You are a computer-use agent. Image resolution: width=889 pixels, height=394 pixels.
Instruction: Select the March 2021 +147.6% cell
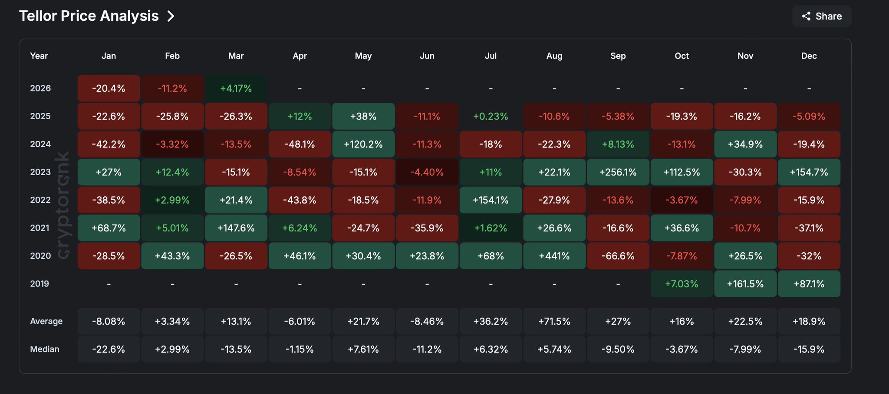(x=236, y=228)
